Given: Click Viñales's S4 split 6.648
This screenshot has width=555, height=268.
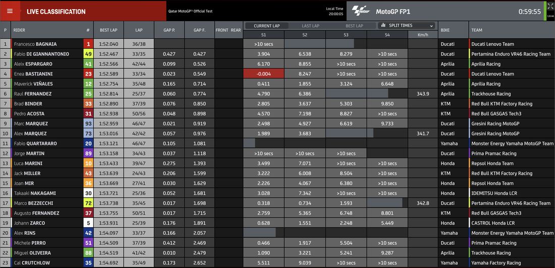Looking at the screenshot, I should [387, 84].
